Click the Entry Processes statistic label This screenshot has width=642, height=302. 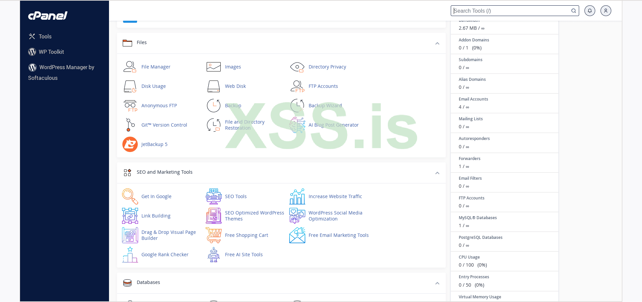click(x=474, y=277)
